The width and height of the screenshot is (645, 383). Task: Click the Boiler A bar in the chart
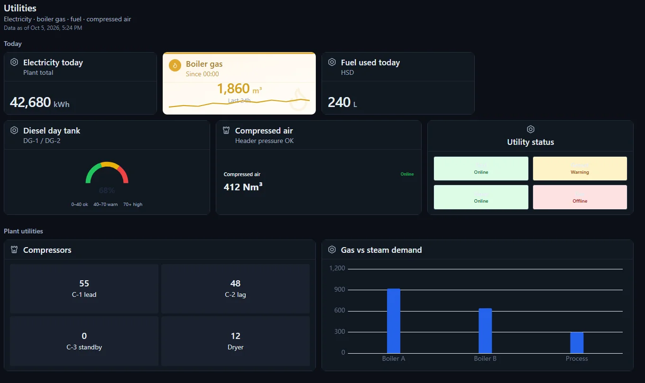pyautogui.click(x=394, y=321)
